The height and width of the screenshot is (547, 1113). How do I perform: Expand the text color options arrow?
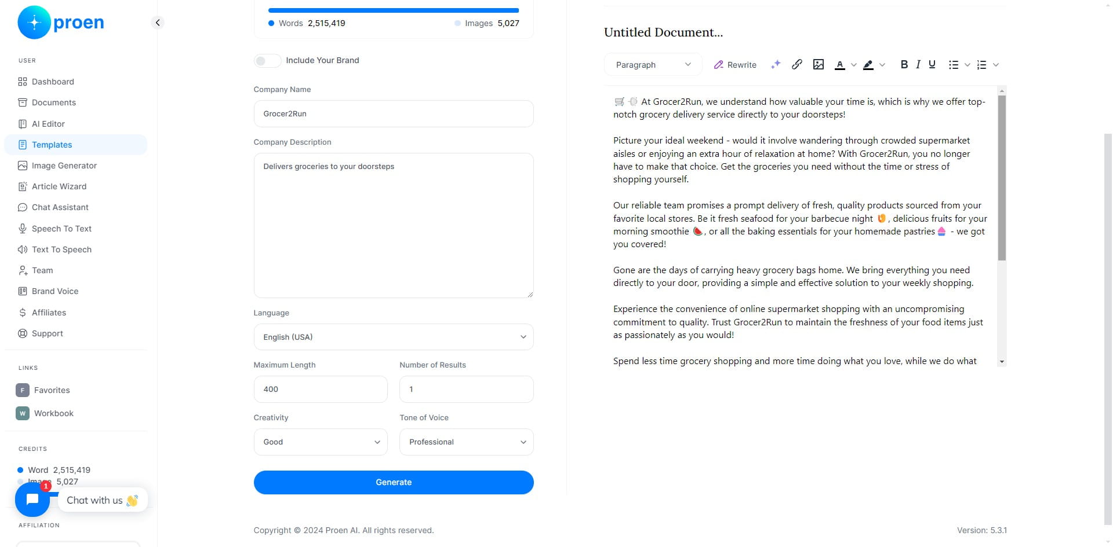tap(853, 65)
